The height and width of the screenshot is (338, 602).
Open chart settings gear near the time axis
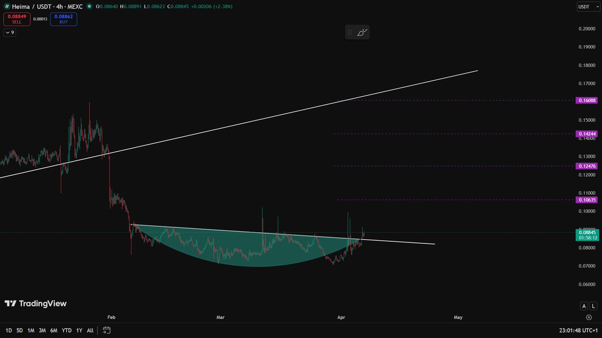[x=588, y=317]
